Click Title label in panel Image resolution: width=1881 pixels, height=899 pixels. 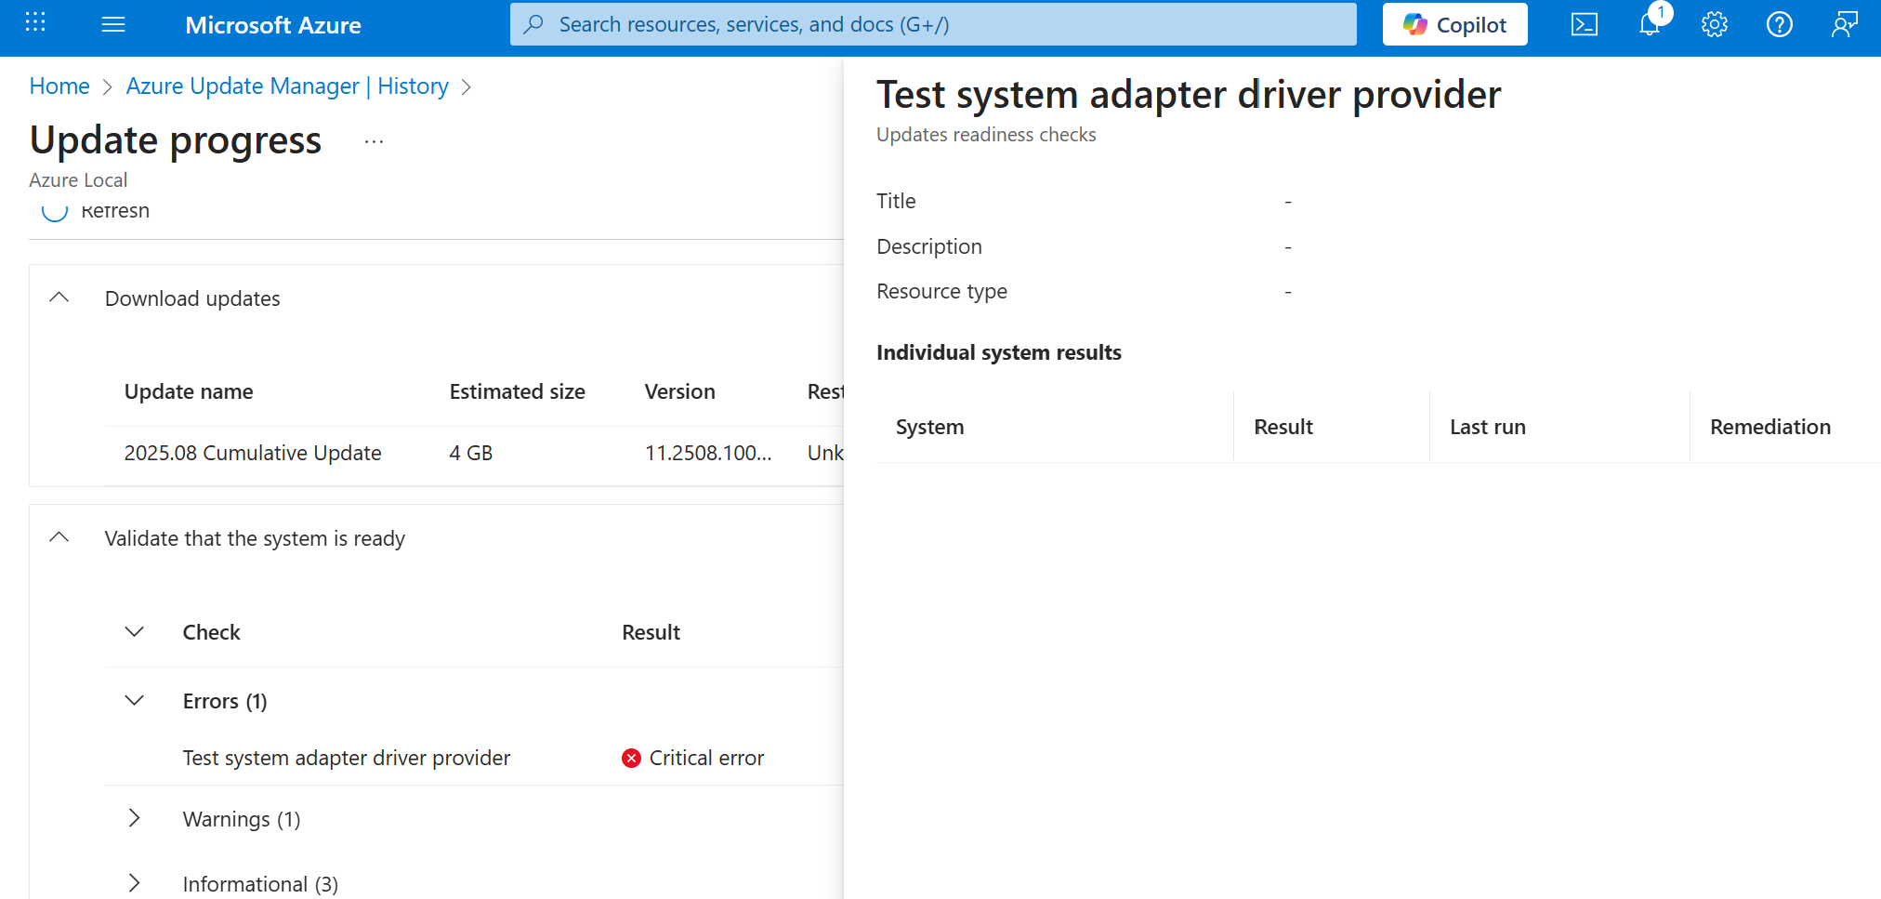coord(896,201)
